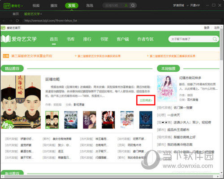Open 名门第一宠妻 in weekly list

click(x=183, y=108)
